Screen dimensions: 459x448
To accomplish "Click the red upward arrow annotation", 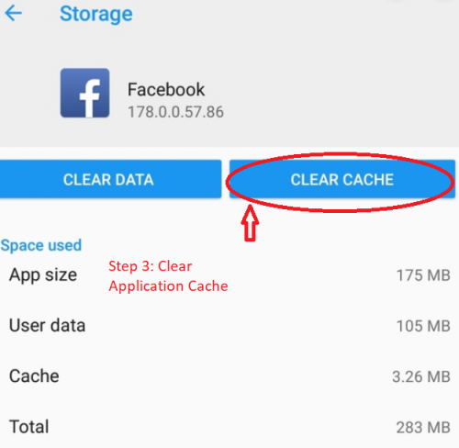I will [x=250, y=223].
